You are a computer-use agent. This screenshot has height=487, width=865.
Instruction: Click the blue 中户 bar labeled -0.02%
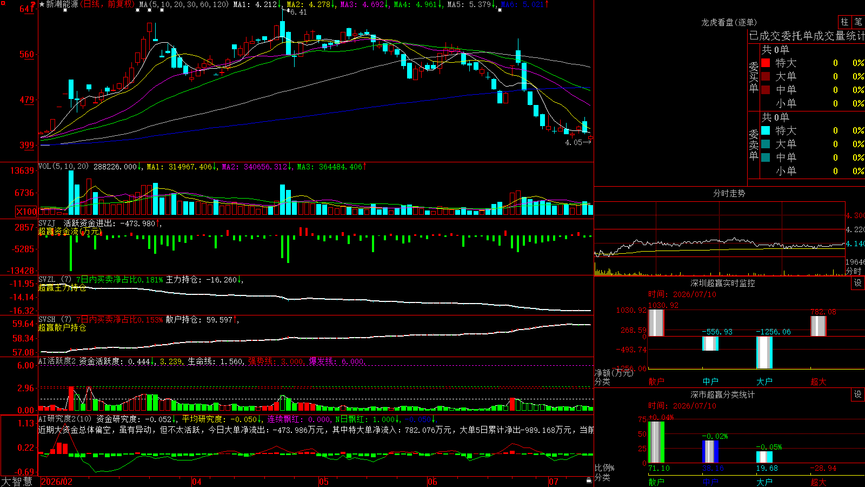(710, 451)
